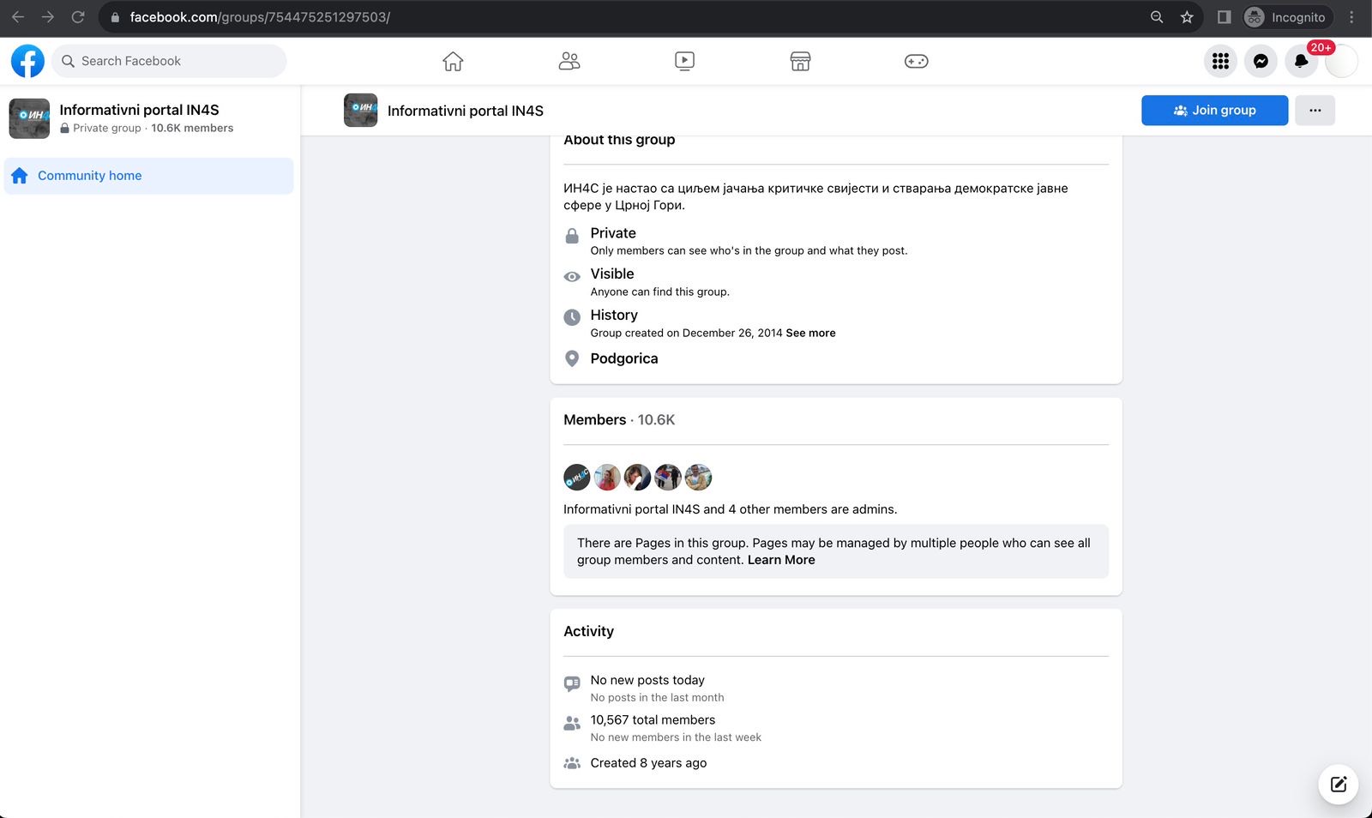
Task: Click the new message compose icon
Action: 1338,784
